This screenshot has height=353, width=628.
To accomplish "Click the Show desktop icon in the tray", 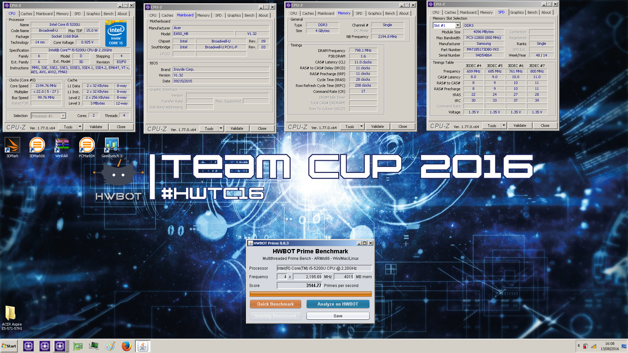I will click(x=624, y=346).
